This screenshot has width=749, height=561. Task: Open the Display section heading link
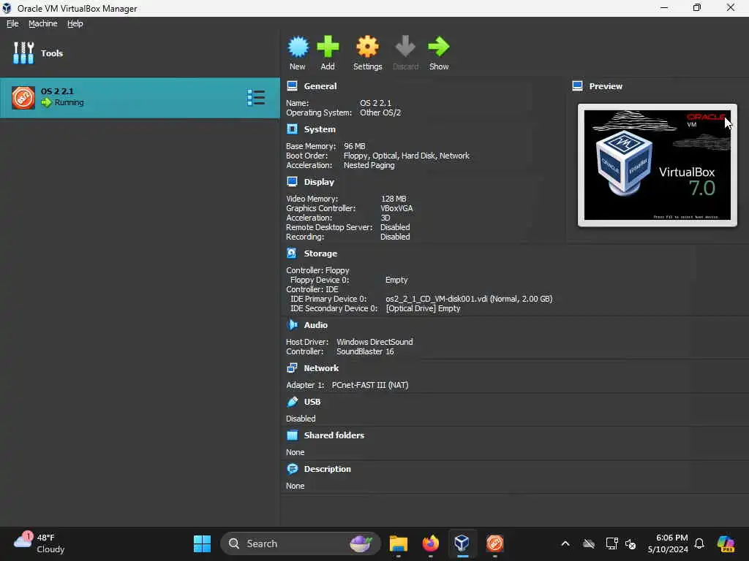click(319, 182)
